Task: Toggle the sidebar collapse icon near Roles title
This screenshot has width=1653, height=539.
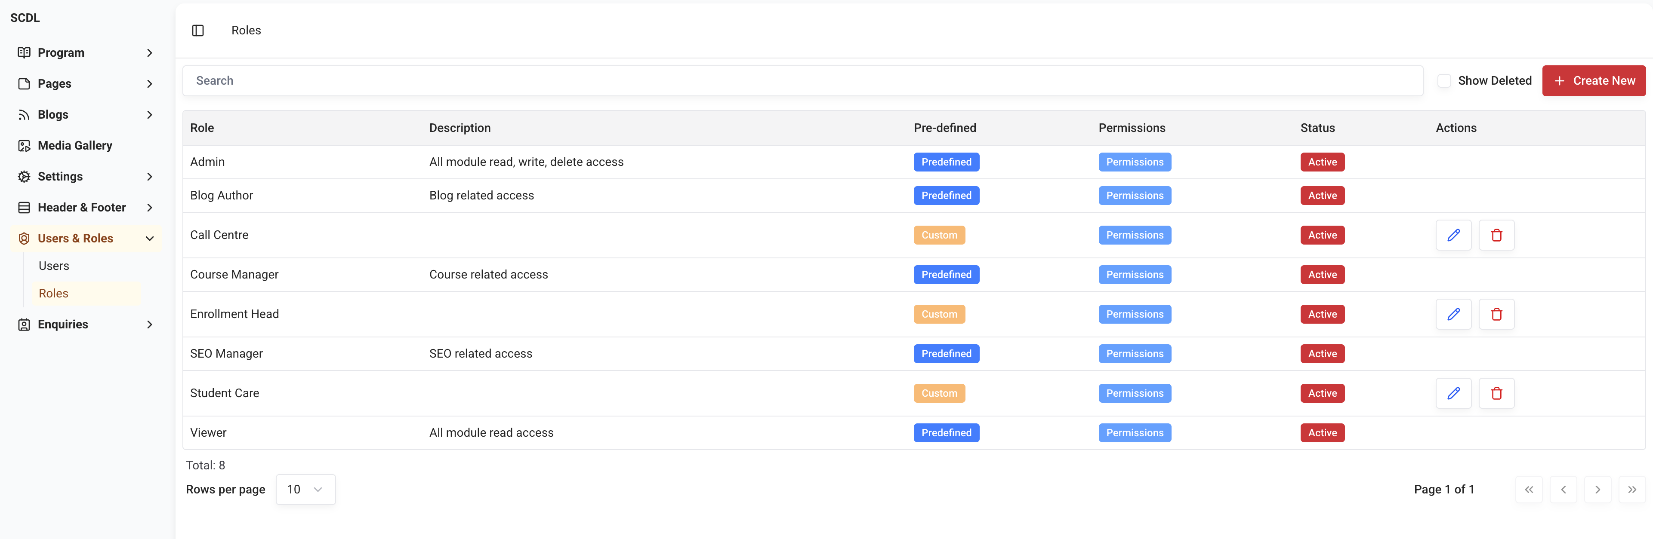Action: point(197,30)
